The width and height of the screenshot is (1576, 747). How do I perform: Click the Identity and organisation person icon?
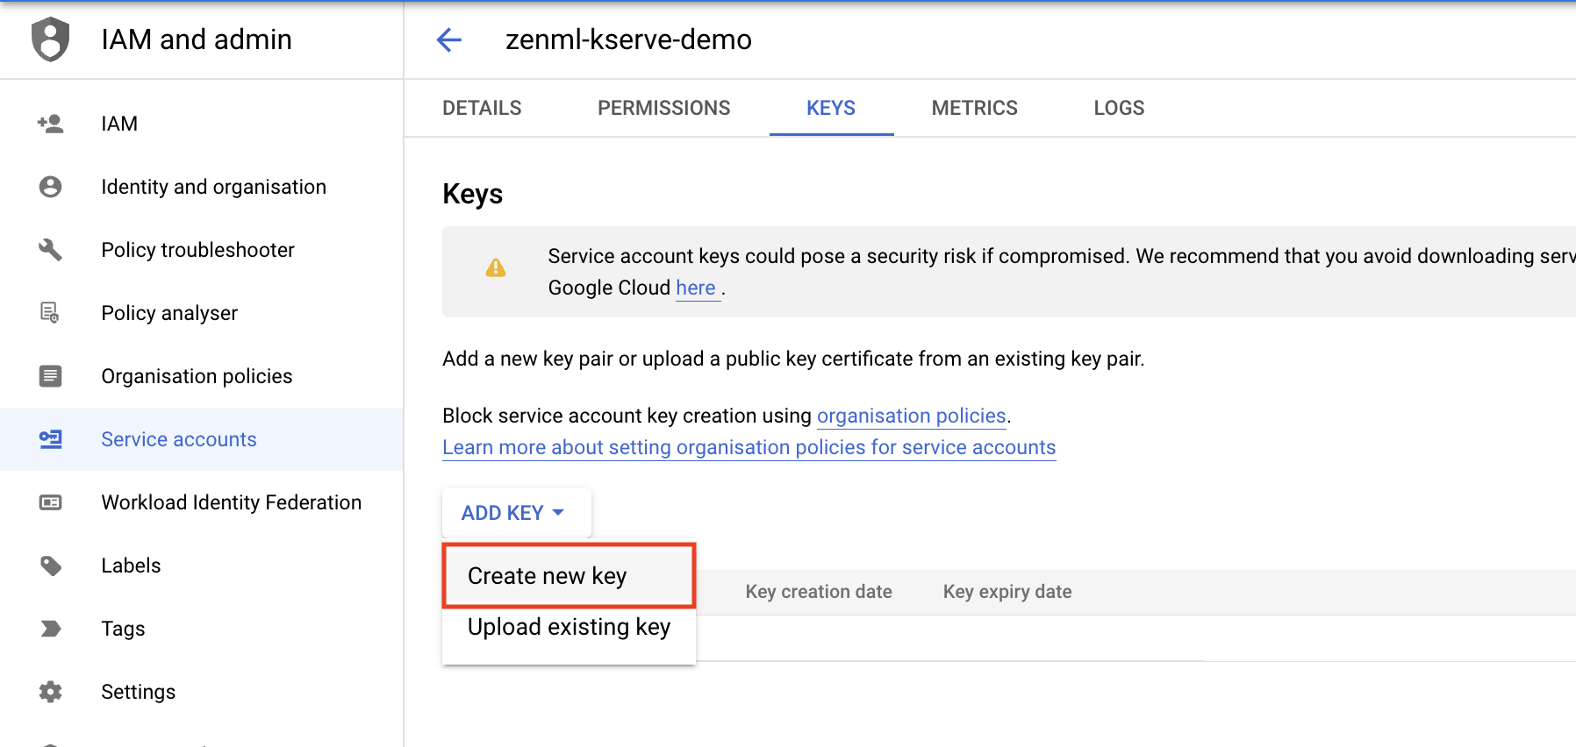(50, 187)
